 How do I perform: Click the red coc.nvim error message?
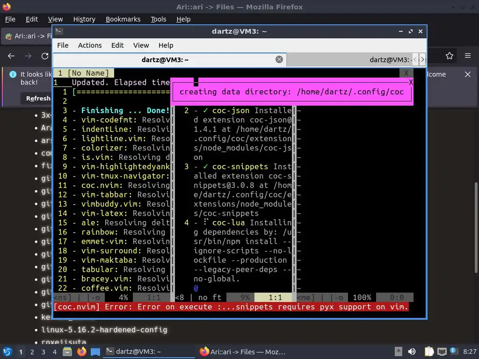pos(231,307)
